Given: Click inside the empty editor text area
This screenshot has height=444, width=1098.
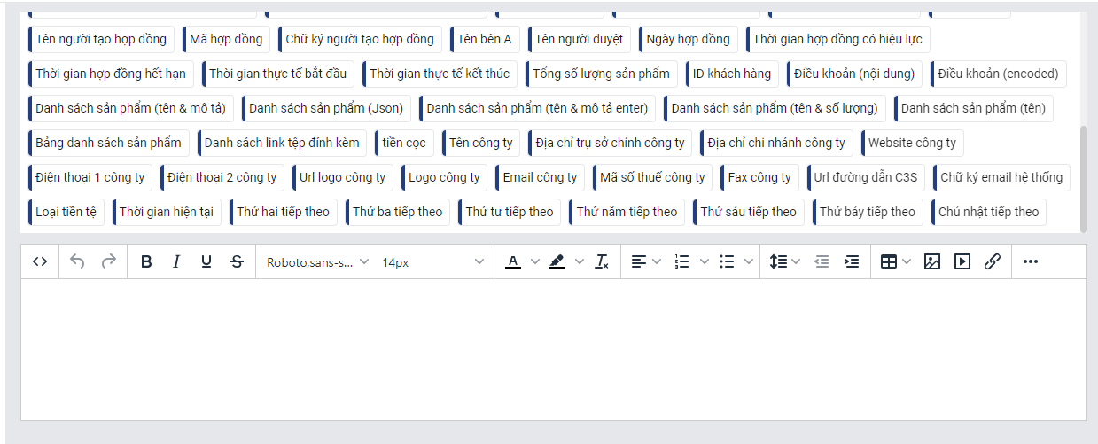Looking at the screenshot, I should click(x=553, y=349).
